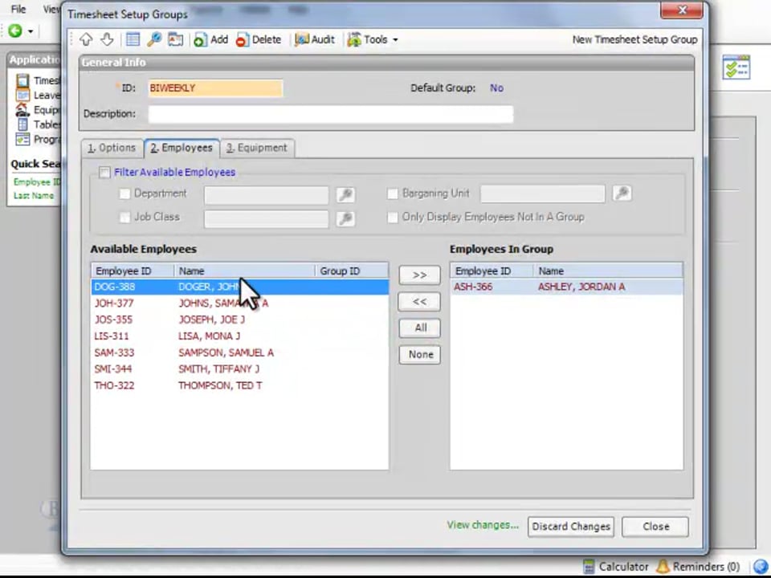This screenshot has width=771, height=578.
Task: Open Calculator in the status bar
Action: click(616, 567)
